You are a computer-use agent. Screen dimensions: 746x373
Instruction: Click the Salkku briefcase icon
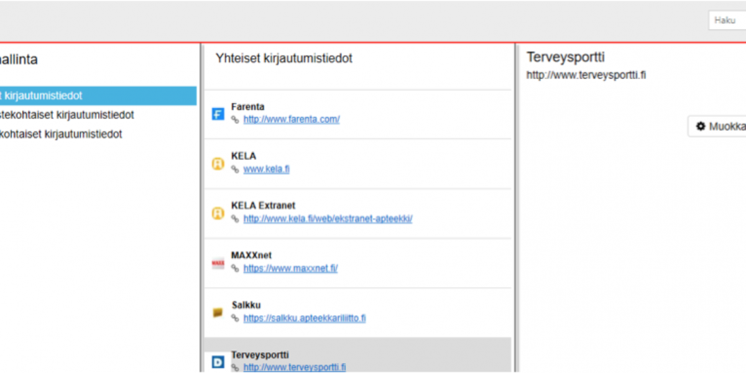[218, 313]
